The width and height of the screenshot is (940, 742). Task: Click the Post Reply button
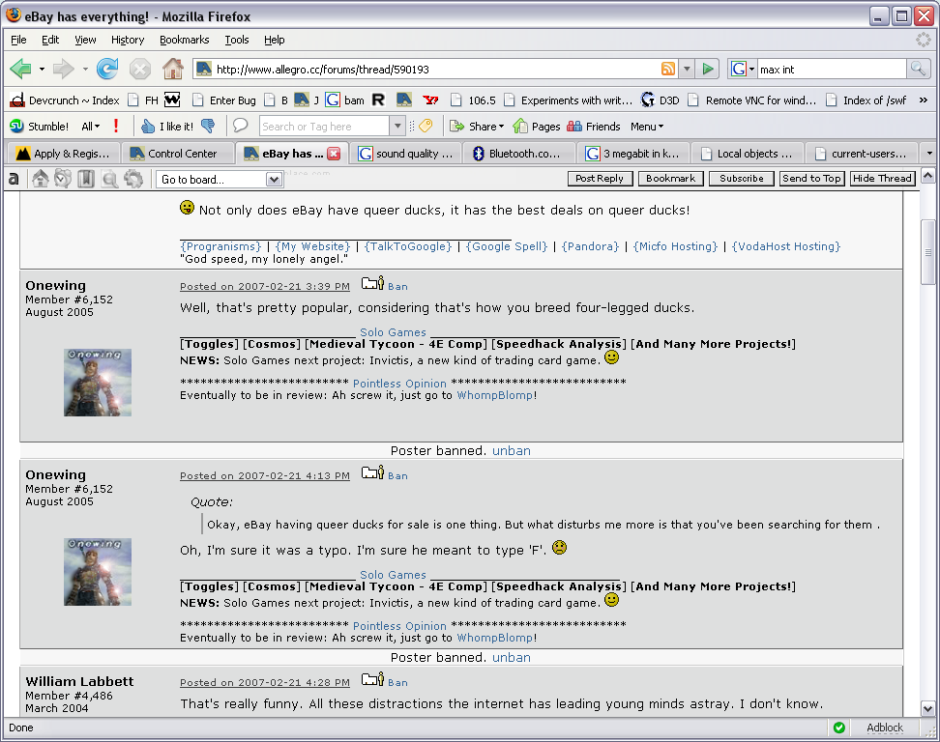coord(600,179)
